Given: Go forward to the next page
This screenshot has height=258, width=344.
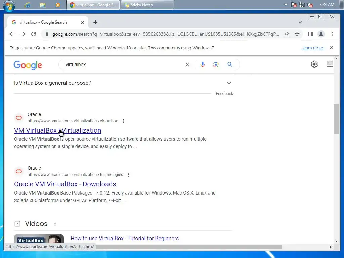Looking at the screenshot, I should pyautogui.click(x=23, y=34).
